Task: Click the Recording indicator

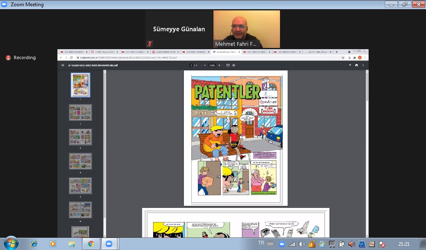Action: [x=21, y=57]
